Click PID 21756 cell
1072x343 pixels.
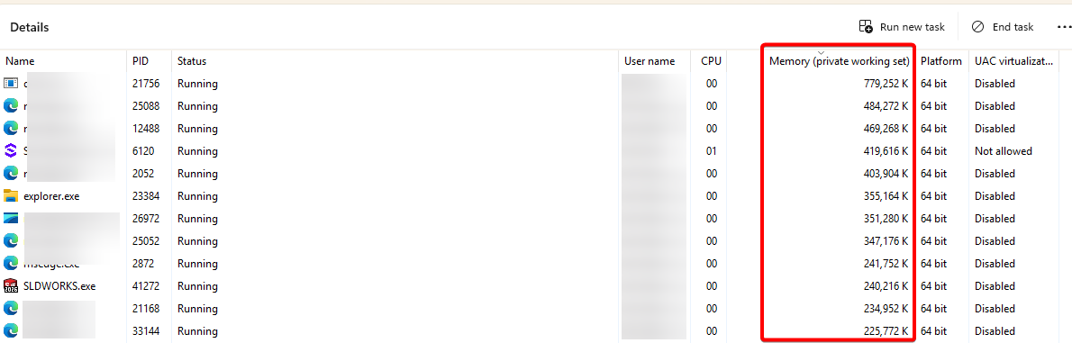(x=146, y=84)
